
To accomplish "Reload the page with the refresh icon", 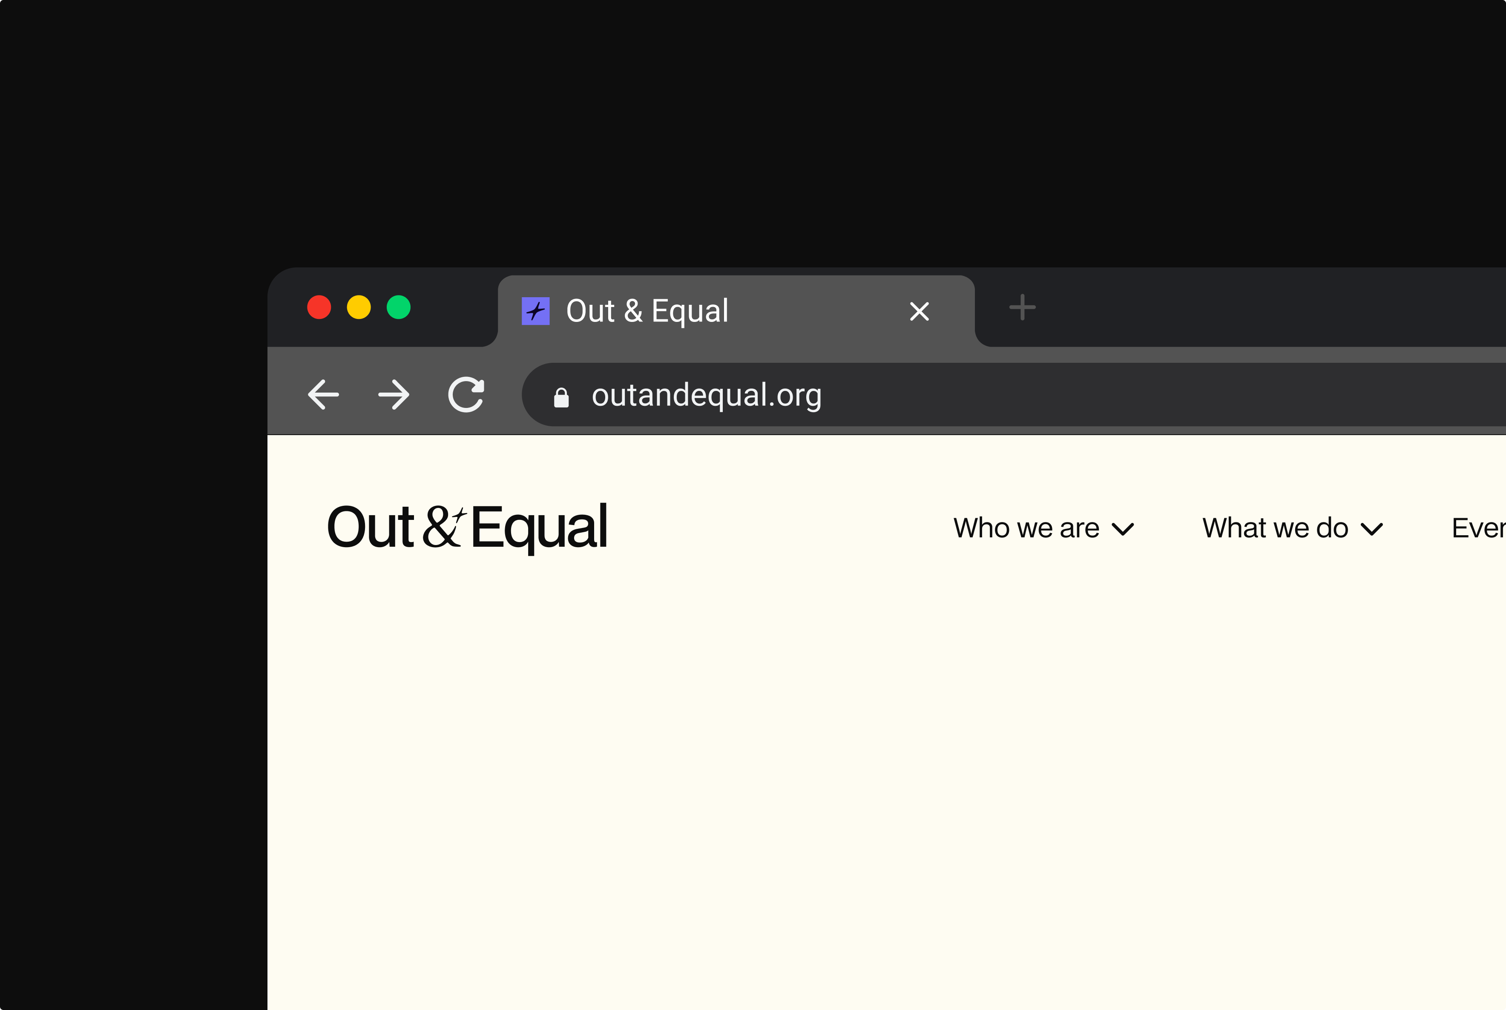I will click(466, 394).
